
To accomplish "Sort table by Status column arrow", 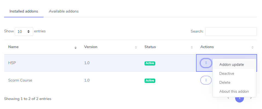I will click(192, 47).
